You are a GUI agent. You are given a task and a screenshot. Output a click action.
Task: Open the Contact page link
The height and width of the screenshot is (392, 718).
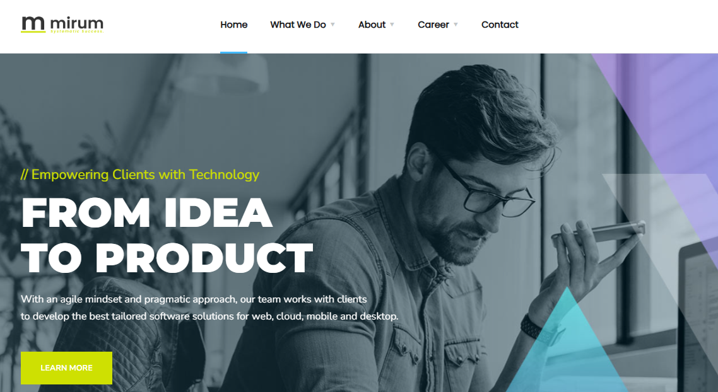(x=500, y=25)
